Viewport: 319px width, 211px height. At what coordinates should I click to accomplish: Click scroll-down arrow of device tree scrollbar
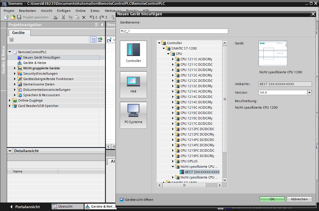[x=225, y=180]
